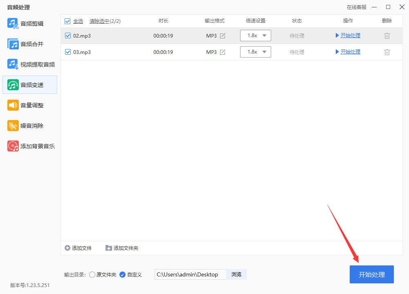Open the 音量调整 speaker icon
This screenshot has height=294, width=409.
pos(13,105)
